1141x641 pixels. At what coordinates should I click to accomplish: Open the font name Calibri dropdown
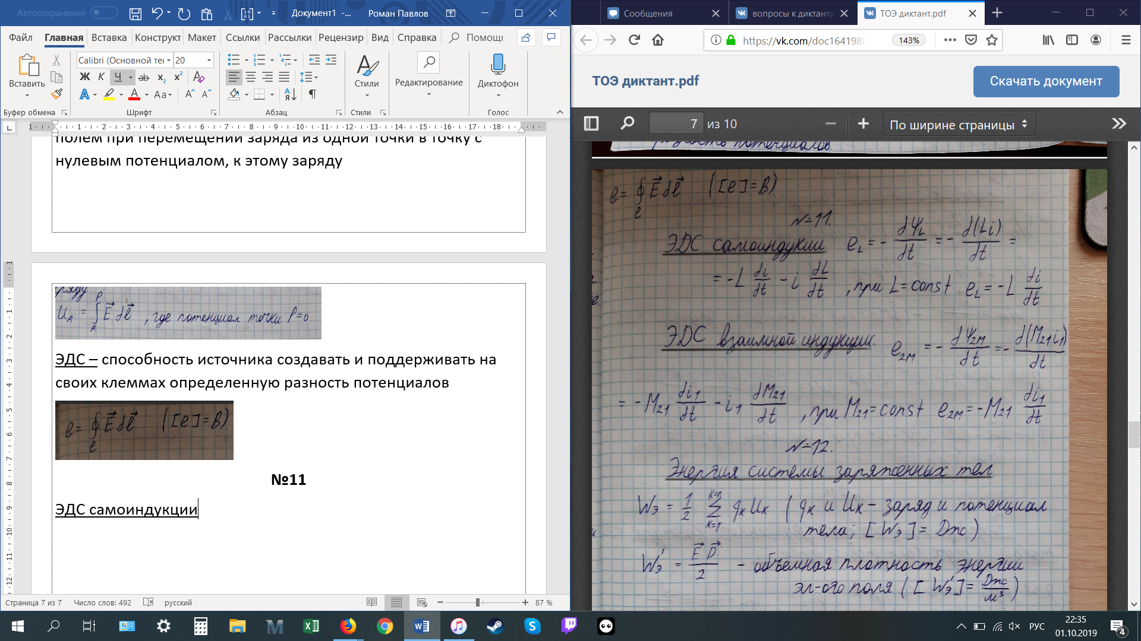click(169, 60)
